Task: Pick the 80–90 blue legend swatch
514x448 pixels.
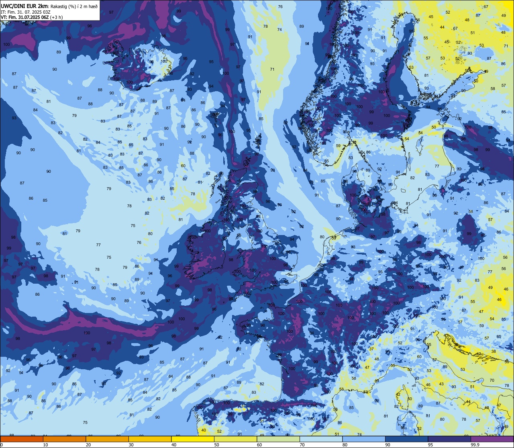Action: 364,439
